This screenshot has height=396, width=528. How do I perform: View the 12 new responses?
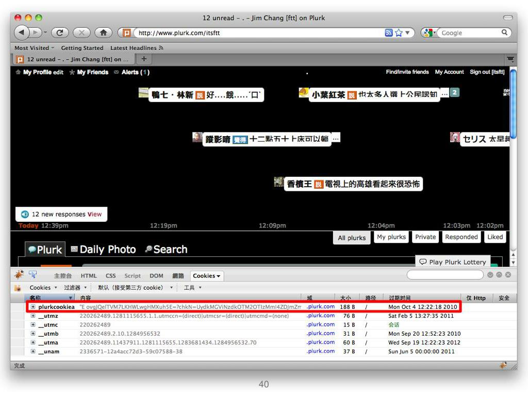[94, 214]
